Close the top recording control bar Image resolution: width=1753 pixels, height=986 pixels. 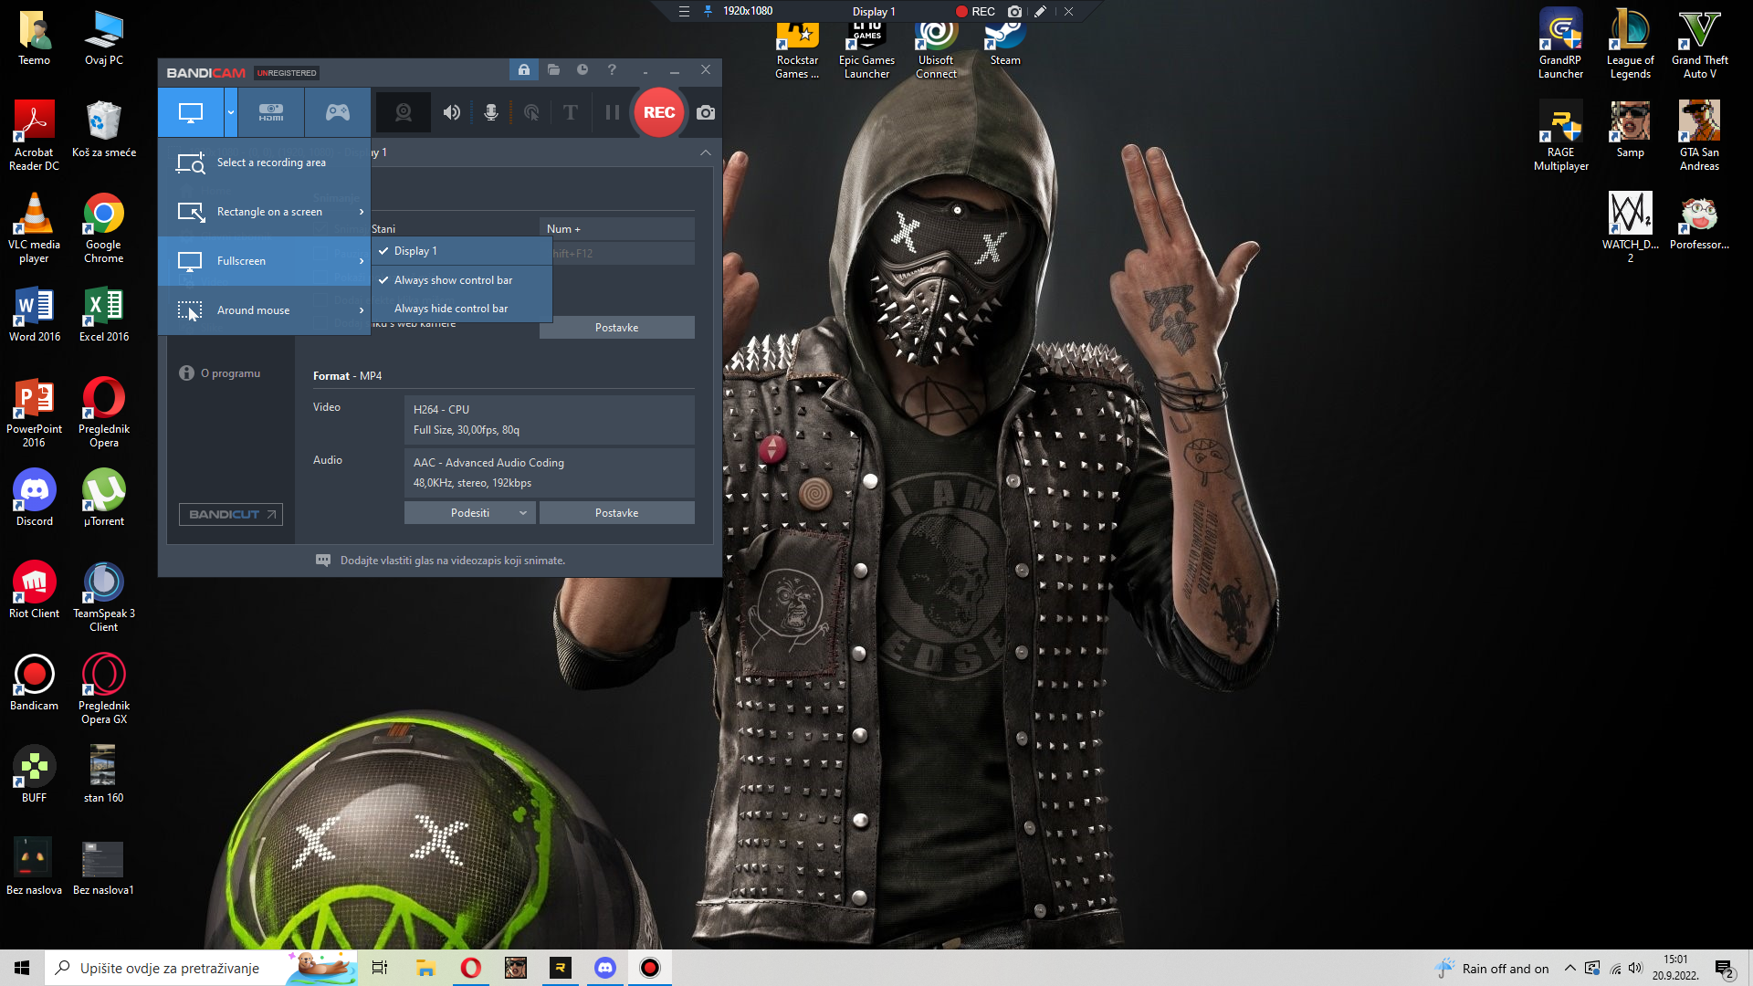tap(1068, 12)
